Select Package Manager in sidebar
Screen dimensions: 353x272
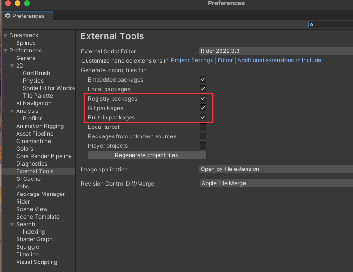40,194
